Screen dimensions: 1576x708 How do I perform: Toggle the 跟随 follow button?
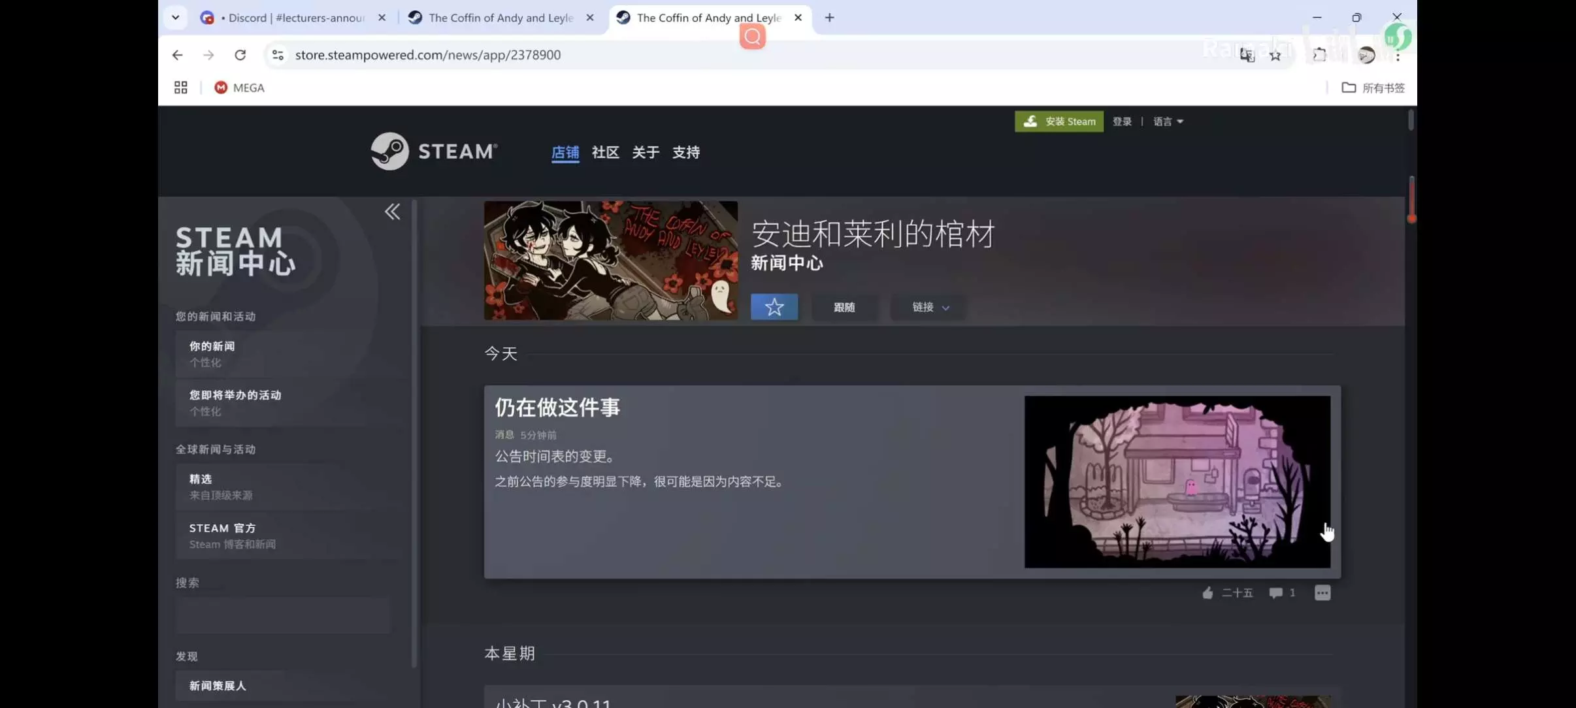coord(844,307)
